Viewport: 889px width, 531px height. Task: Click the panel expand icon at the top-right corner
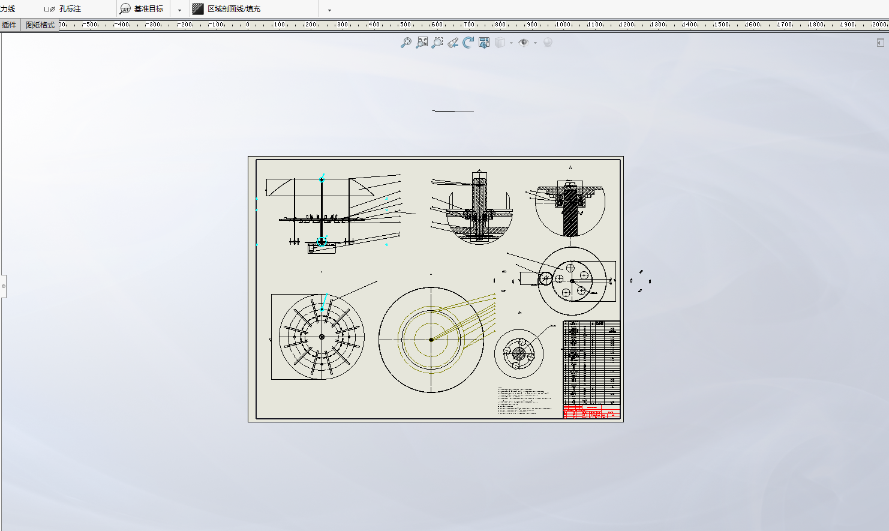pyautogui.click(x=880, y=43)
